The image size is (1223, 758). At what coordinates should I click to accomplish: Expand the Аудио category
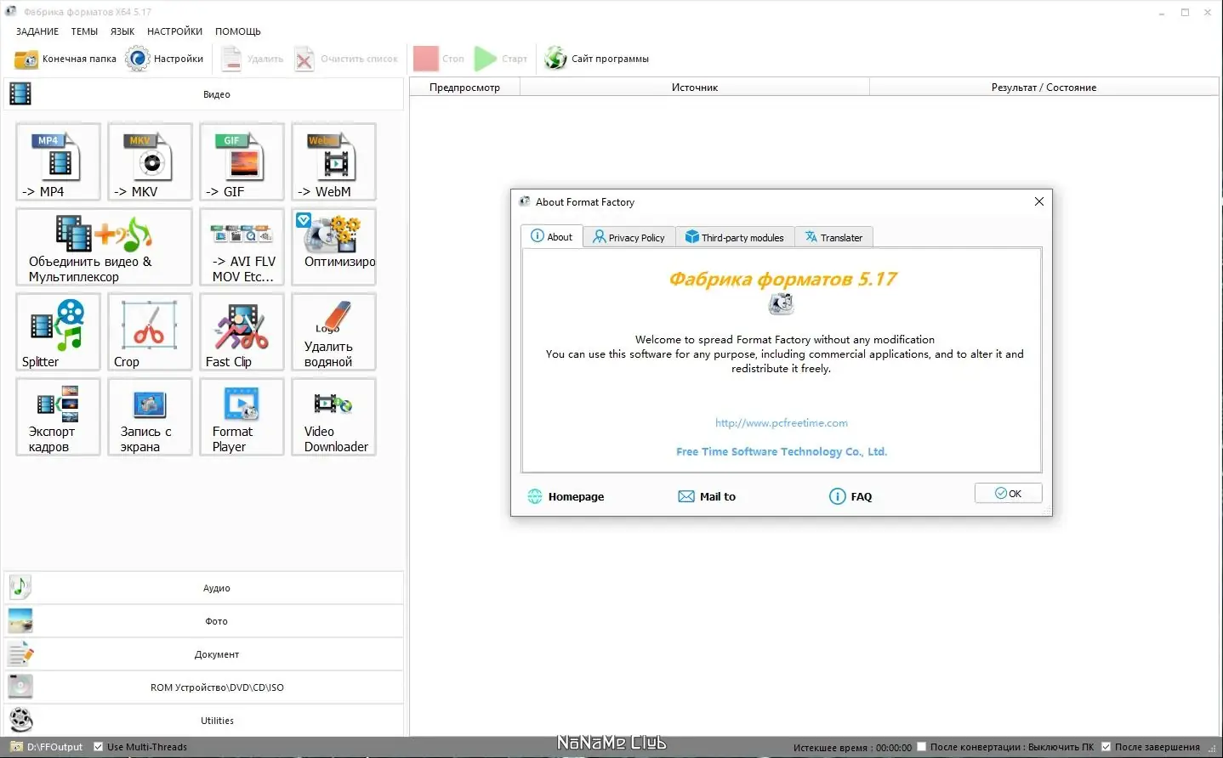tap(204, 588)
